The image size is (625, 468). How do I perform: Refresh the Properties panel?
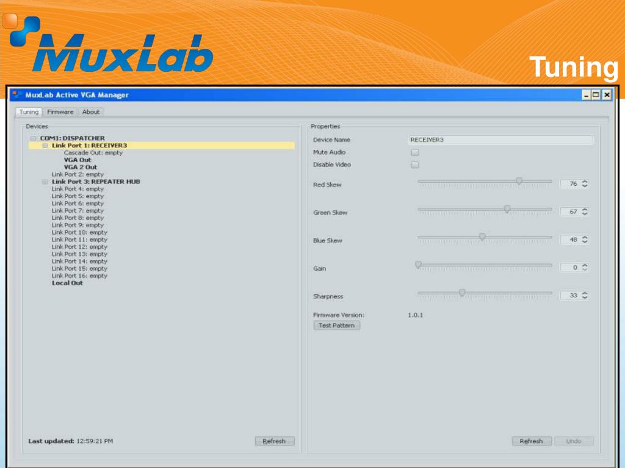(532, 441)
